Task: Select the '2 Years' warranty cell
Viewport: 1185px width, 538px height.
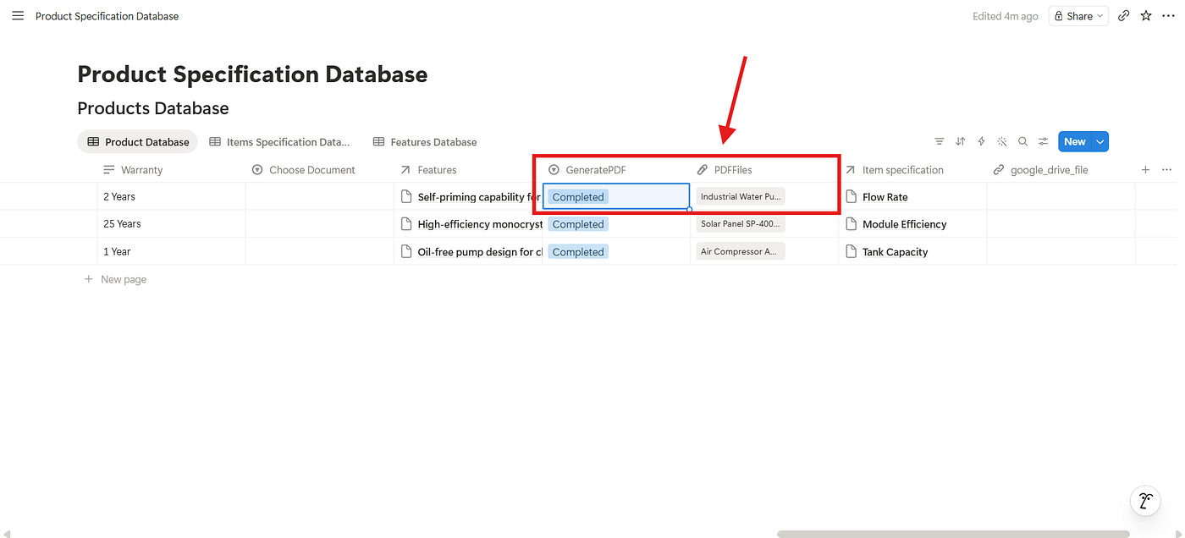Action: pos(172,196)
